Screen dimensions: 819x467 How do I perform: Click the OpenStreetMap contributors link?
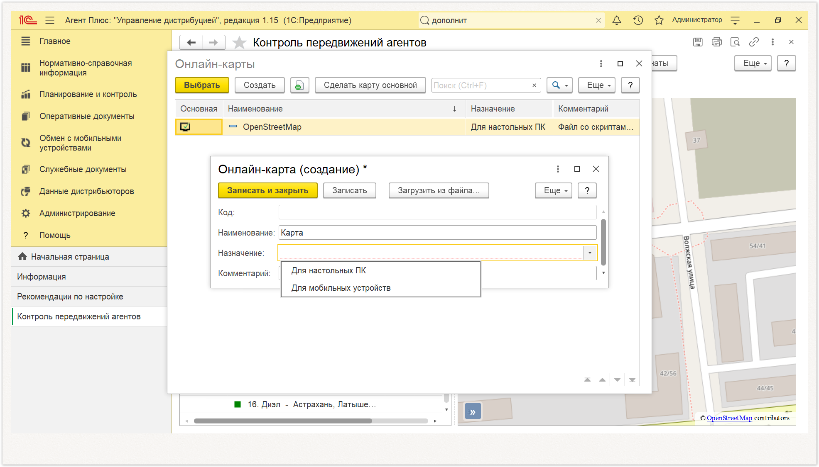[x=729, y=418]
